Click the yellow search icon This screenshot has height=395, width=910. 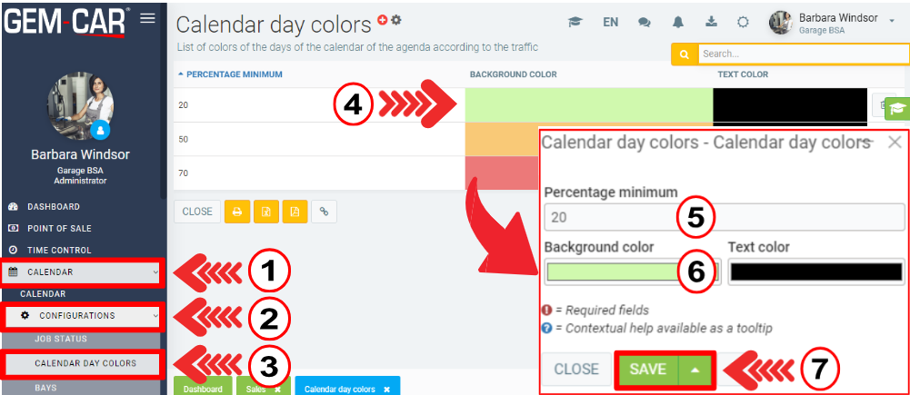[x=684, y=54]
